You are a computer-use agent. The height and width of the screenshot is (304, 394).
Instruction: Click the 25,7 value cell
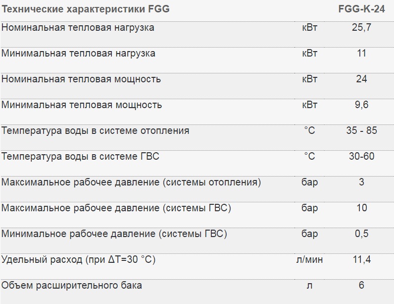361,28
